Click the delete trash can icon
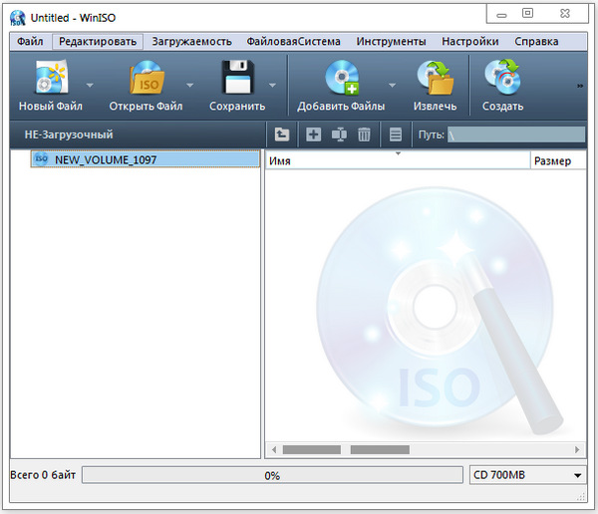This screenshot has width=598, height=514. click(x=365, y=134)
